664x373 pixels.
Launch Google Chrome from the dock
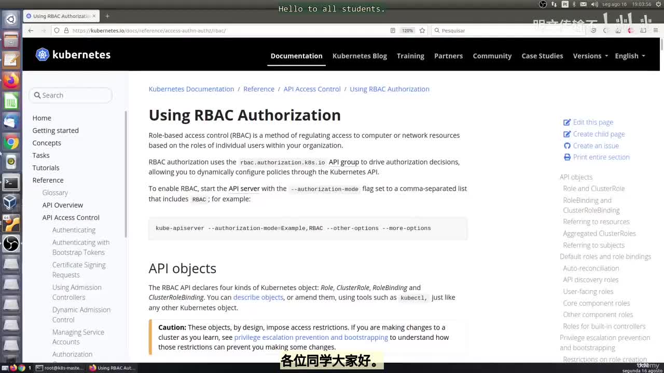(x=11, y=141)
